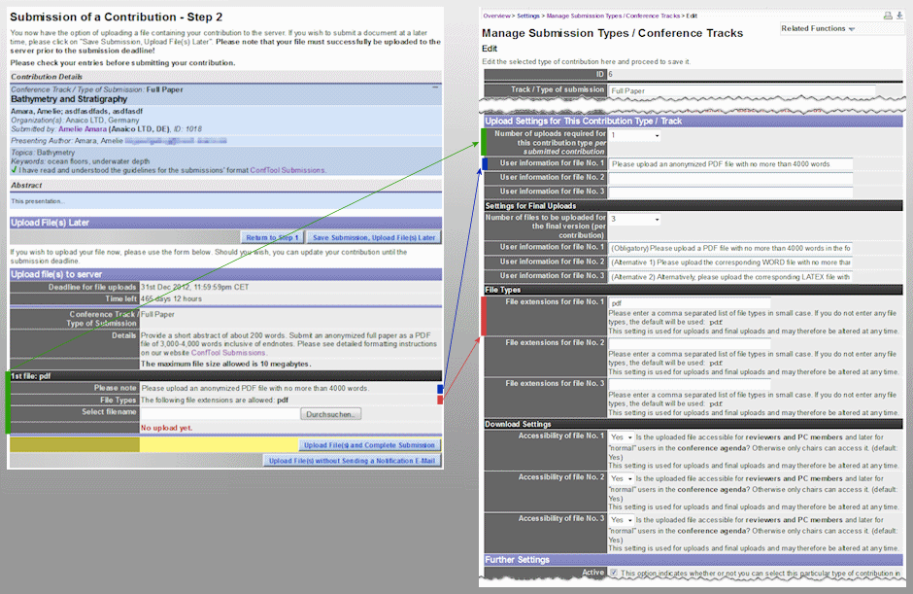Image resolution: width=913 pixels, height=594 pixels.
Task: Click deadline text 31st Dec 2012
Action: [194, 287]
